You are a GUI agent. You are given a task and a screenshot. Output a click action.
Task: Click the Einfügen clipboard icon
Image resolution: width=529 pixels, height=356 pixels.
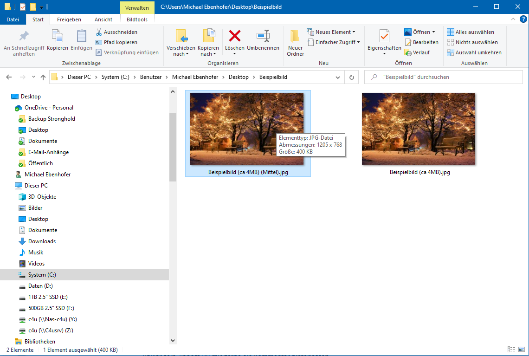click(x=81, y=36)
